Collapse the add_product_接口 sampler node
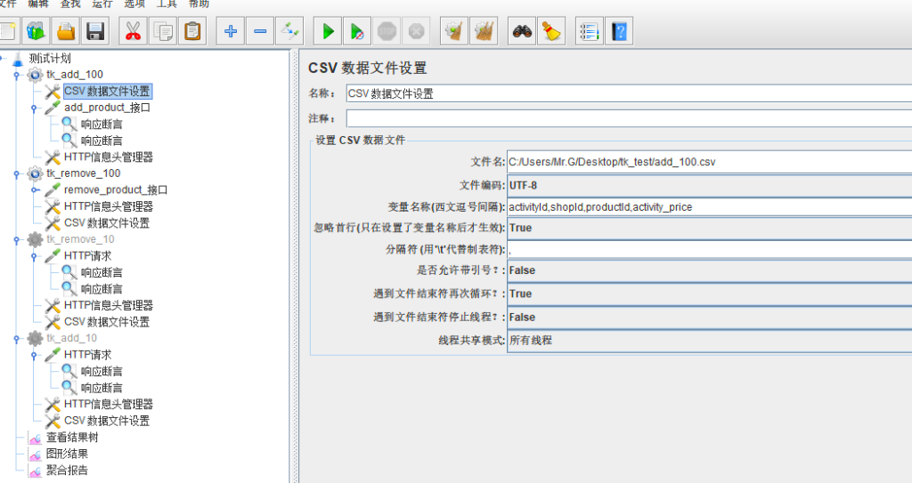912x483 pixels. click(x=35, y=109)
